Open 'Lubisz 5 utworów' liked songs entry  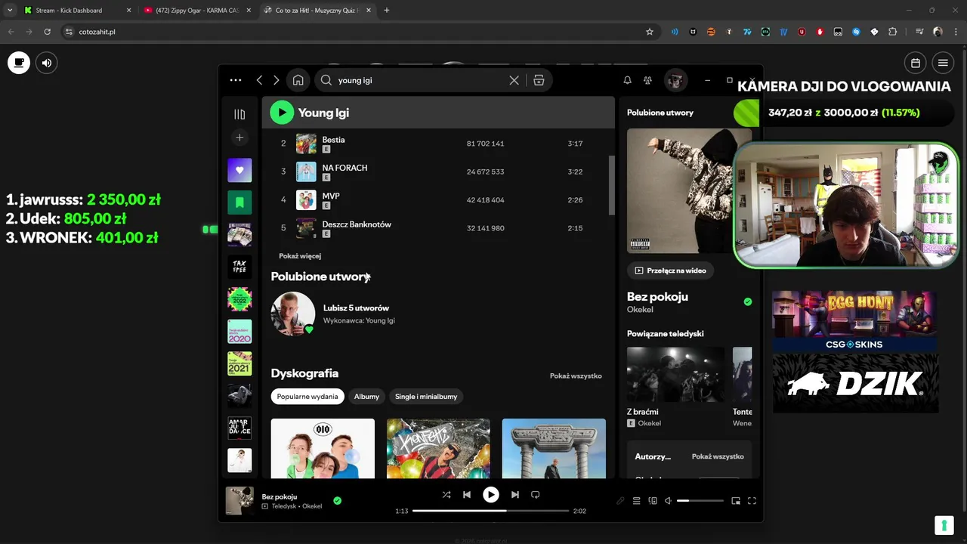[356, 308]
